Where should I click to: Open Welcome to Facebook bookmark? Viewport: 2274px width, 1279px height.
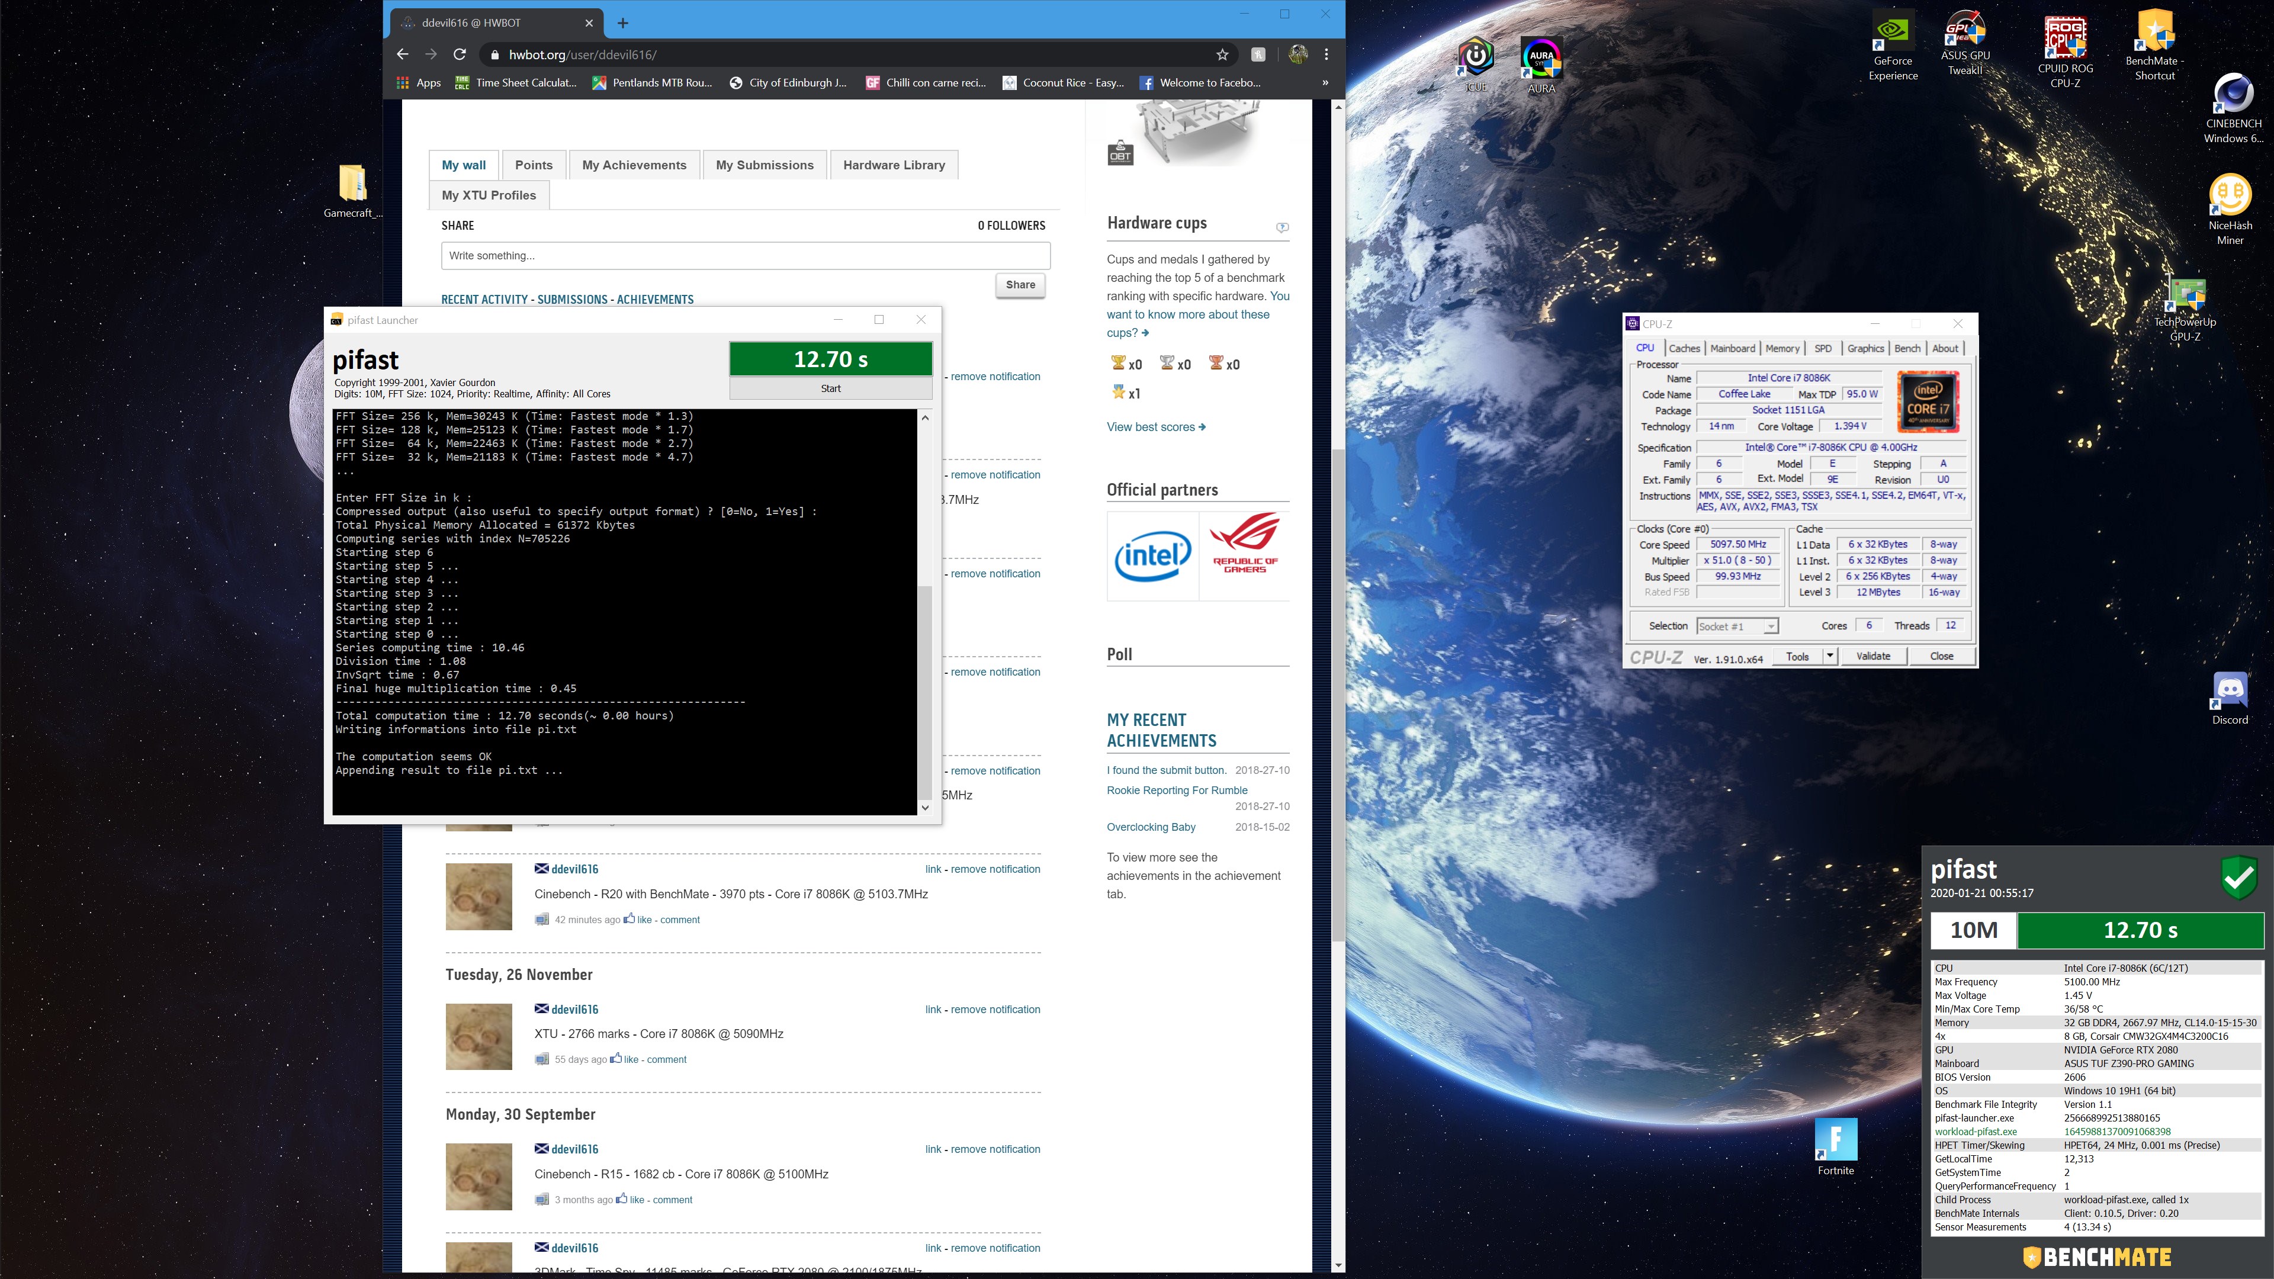(x=1200, y=83)
